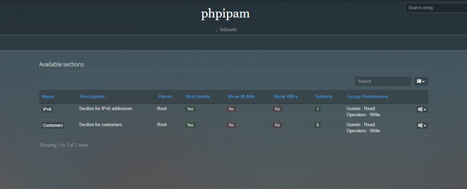Sort table by Name column
Viewport: 467px width, 189px height.
coord(48,96)
